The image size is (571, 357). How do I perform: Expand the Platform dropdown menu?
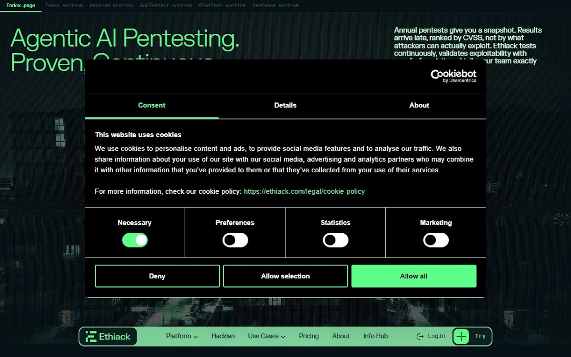[x=182, y=336]
